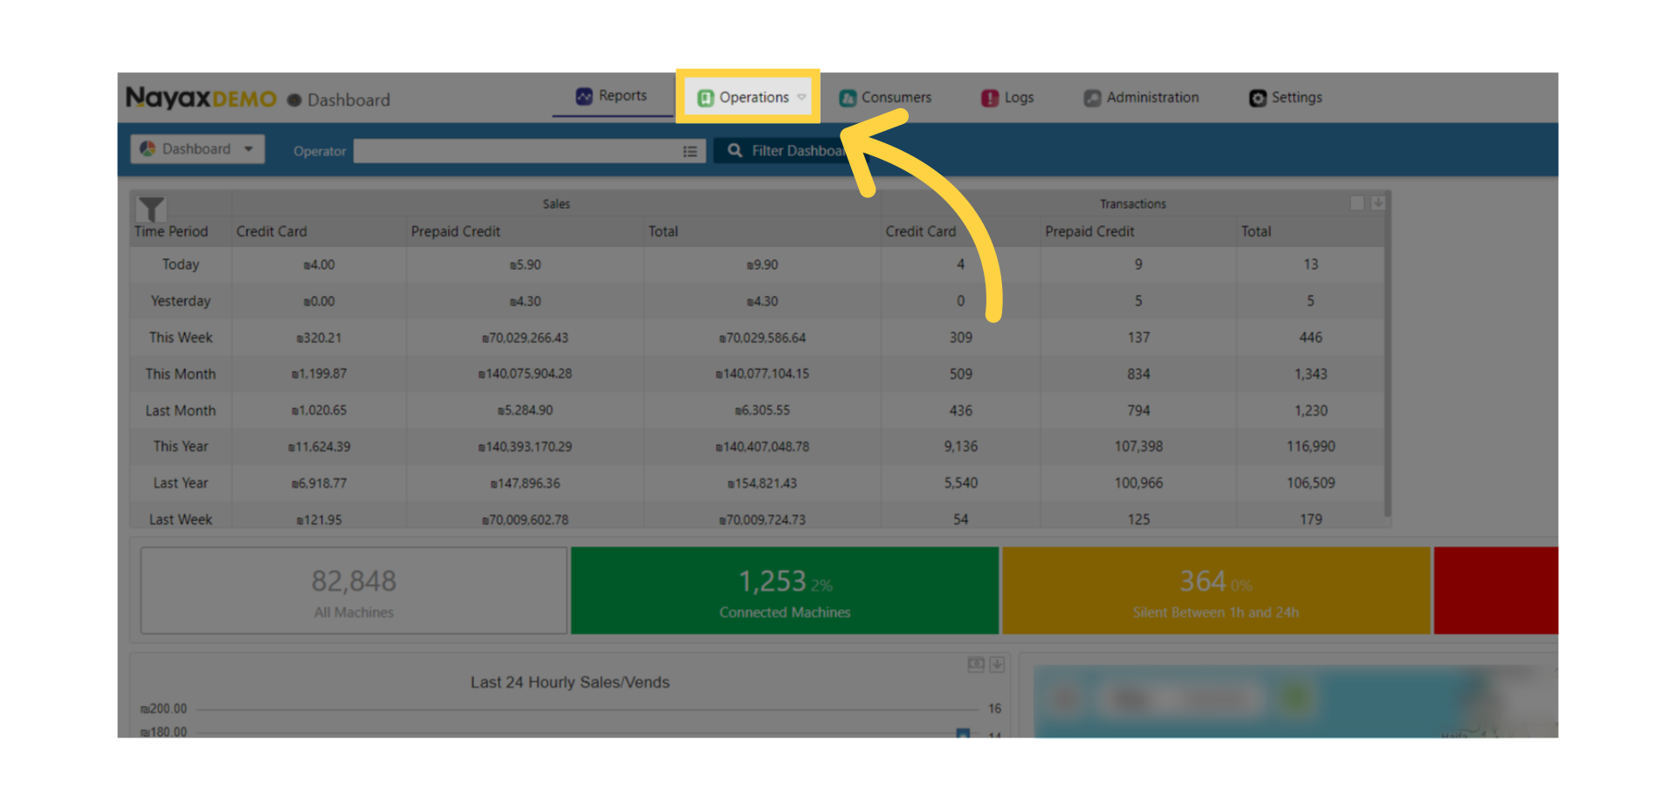The image size is (1676, 810).
Task: Click the green Operations icon
Action: coord(705,98)
